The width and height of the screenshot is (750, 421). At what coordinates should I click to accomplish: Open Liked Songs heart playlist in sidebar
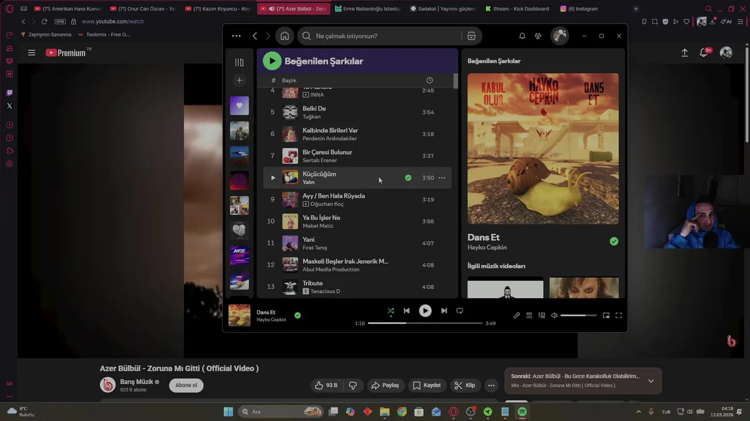coord(239,106)
